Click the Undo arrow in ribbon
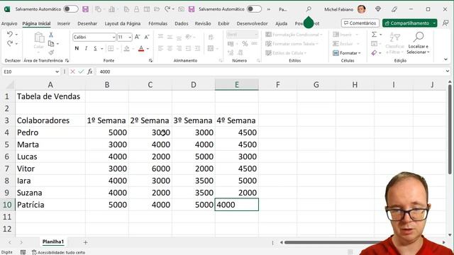 10,34
